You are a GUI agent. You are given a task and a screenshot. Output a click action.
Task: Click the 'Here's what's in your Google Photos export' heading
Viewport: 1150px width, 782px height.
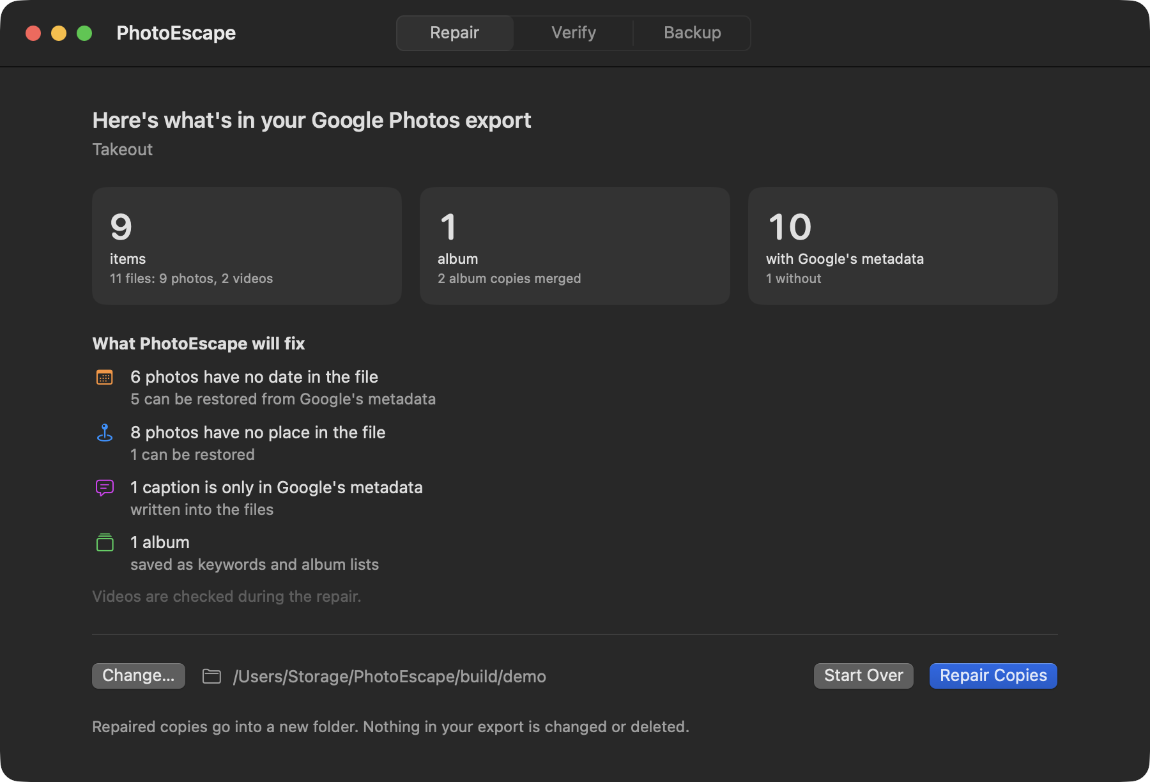[312, 120]
